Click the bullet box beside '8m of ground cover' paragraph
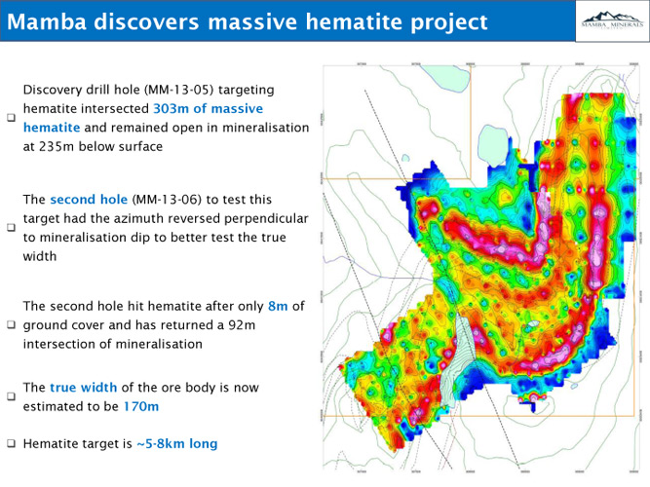This screenshot has height=487, width=650. 11,324
